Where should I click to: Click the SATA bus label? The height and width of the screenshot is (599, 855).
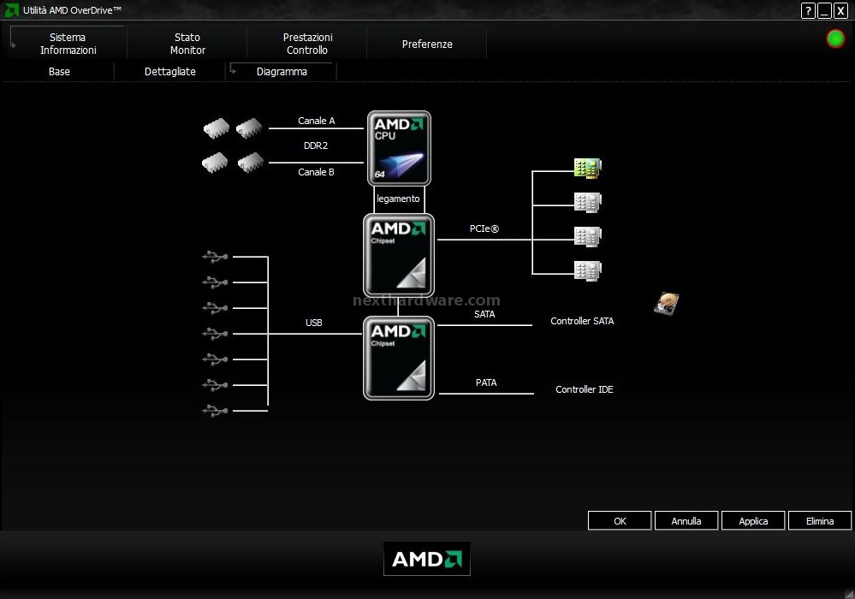pyautogui.click(x=484, y=314)
